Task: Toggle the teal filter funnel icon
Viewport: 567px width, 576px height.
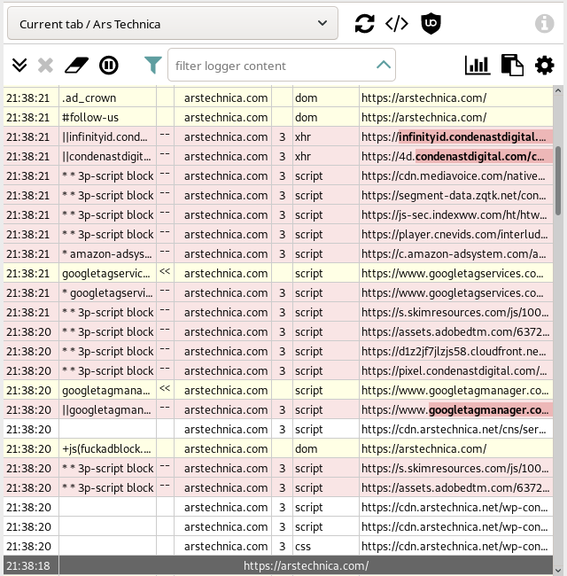Action: pyautogui.click(x=153, y=66)
